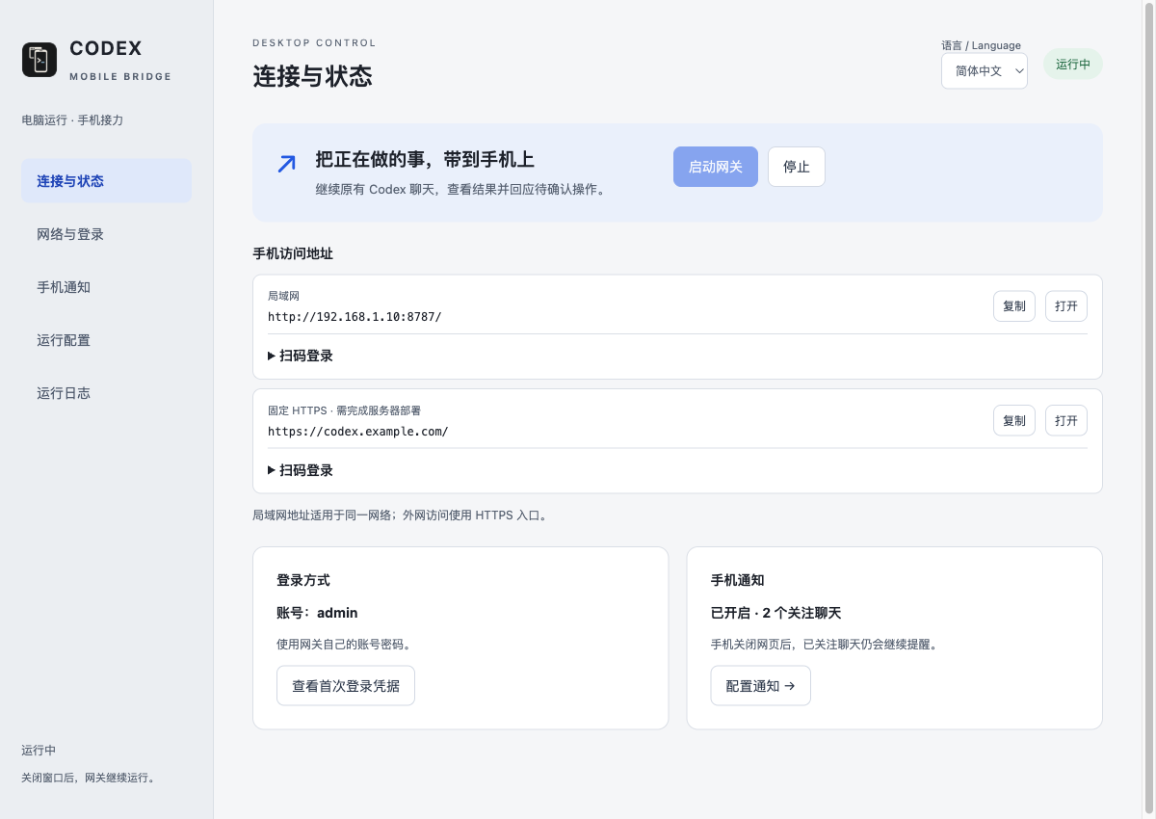The height and width of the screenshot is (819, 1156).
Task: Go to 网络与登录 in sidebar
Action: point(106,234)
